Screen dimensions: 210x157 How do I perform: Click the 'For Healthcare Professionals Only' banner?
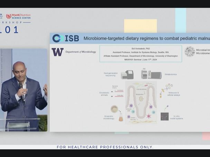coord(105,147)
